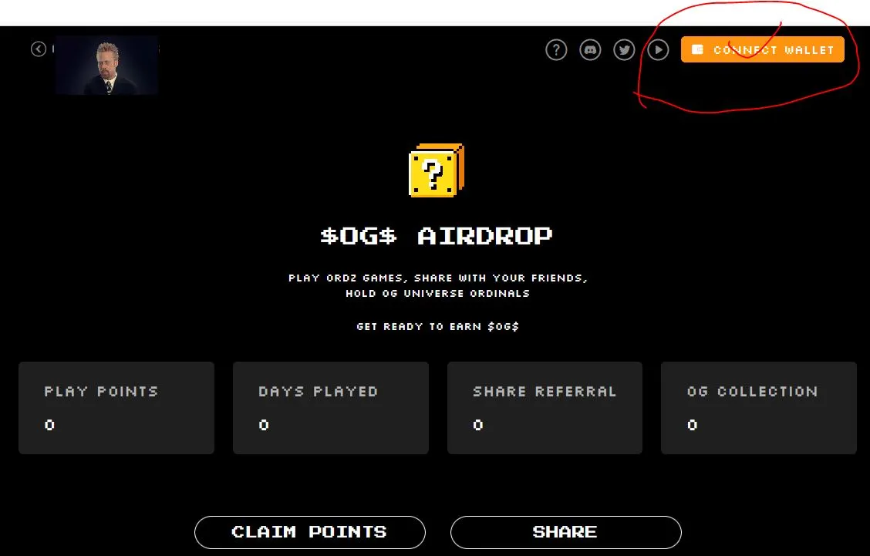Image resolution: width=870 pixels, height=556 pixels.
Task: Select the Share Referral card
Action: 545,408
